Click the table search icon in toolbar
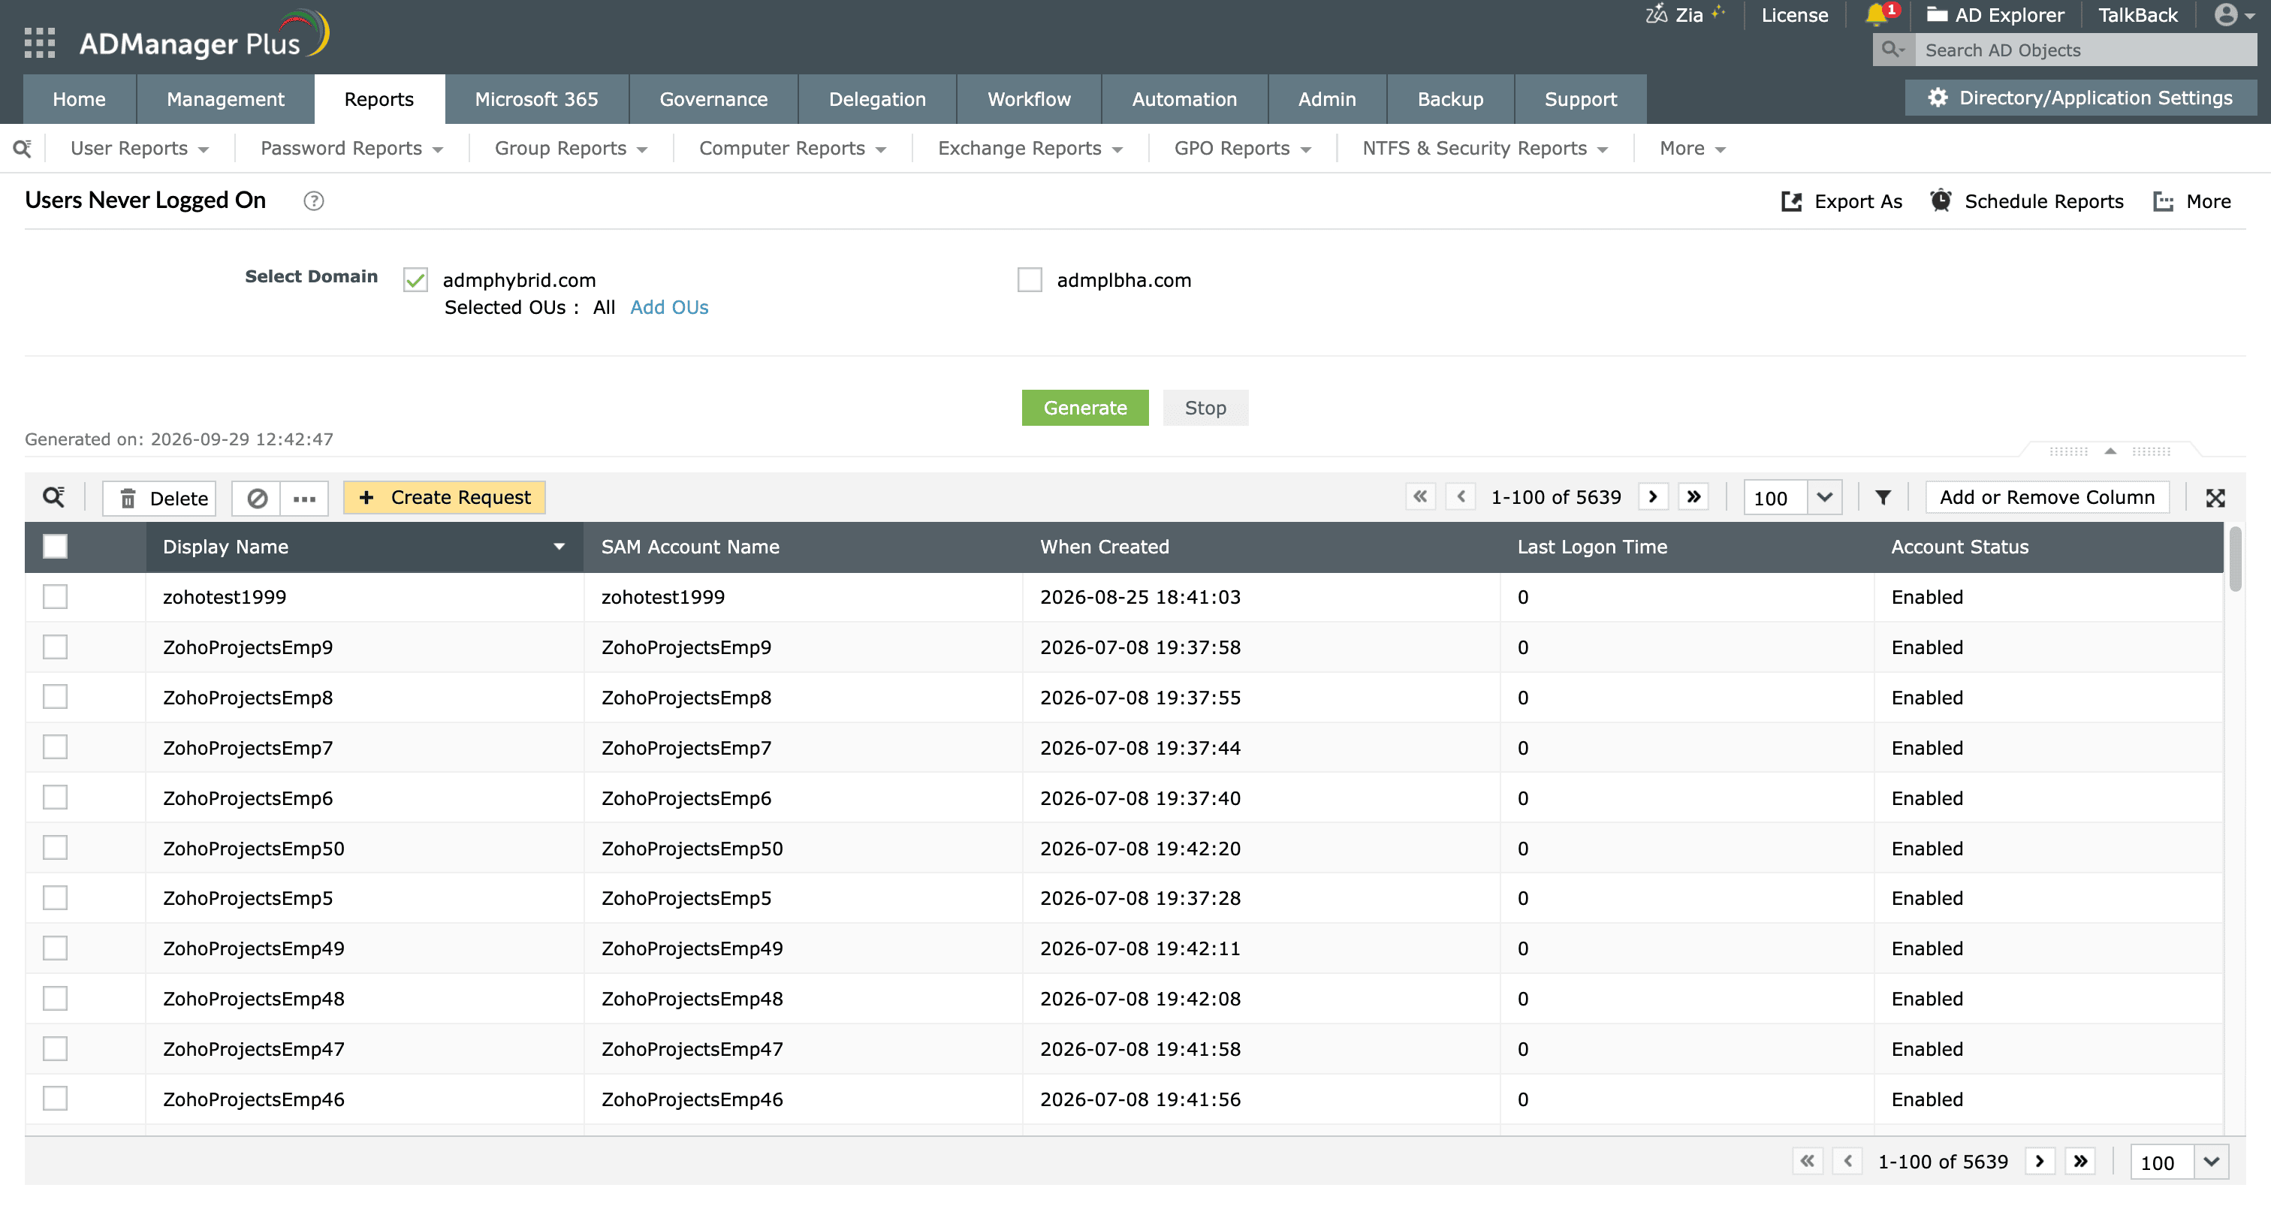Screen dimensions: 2271x1206 54,497
